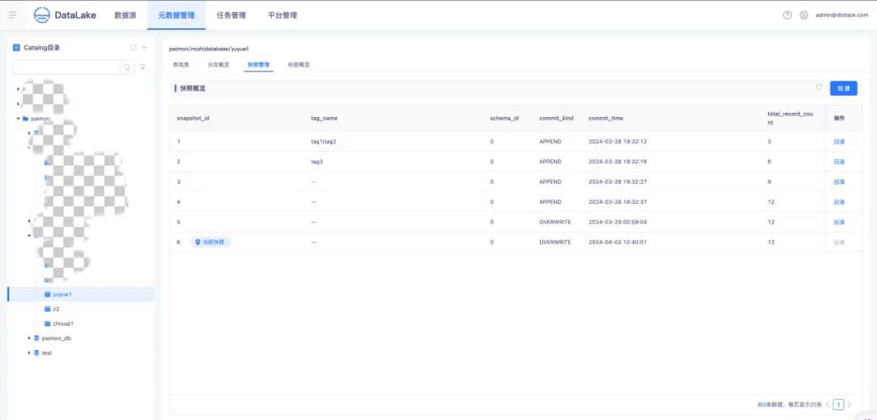Screen dimensions: 877x420
Task: Open the 标签概览 tab
Action: point(298,64)
